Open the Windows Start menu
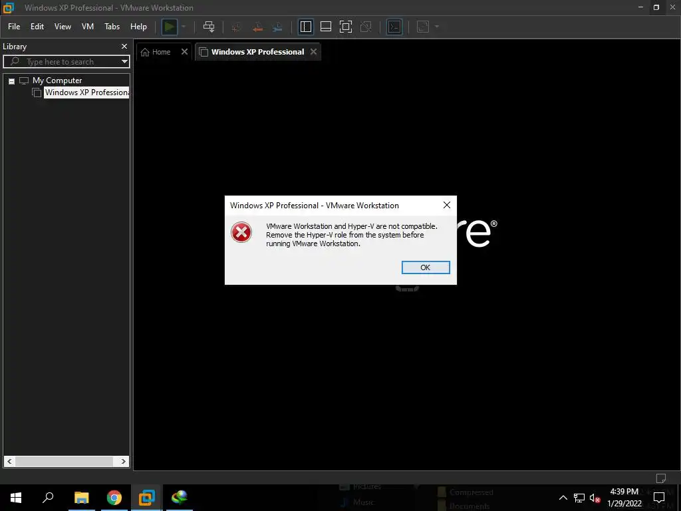 pos(16,498)
